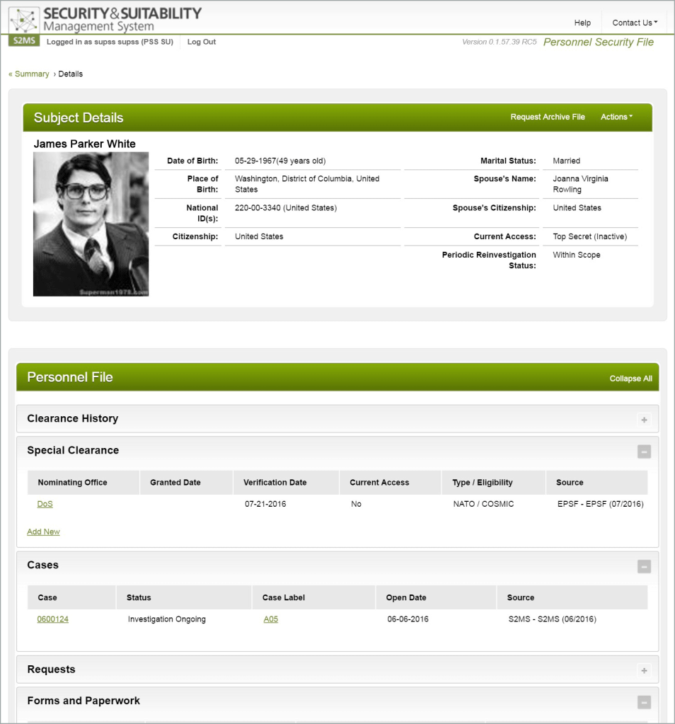Click Add New special clearance link
This screenshot has height=724, width=675.
(43, 532)
